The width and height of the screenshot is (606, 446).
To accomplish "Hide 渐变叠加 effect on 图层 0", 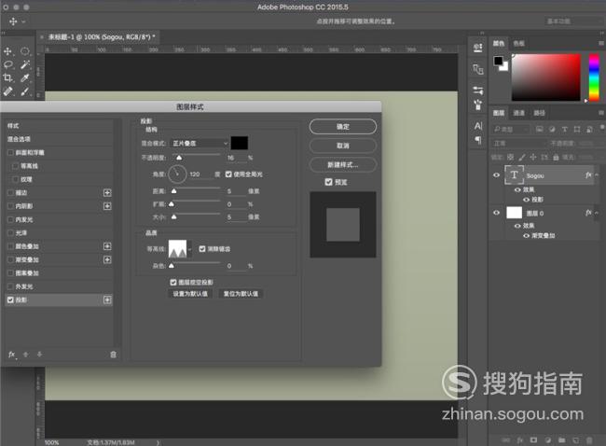I will (x=526, y=235).
